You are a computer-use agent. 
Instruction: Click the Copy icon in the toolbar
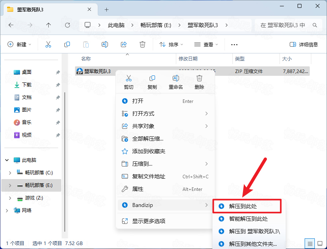tap(67, 44)
